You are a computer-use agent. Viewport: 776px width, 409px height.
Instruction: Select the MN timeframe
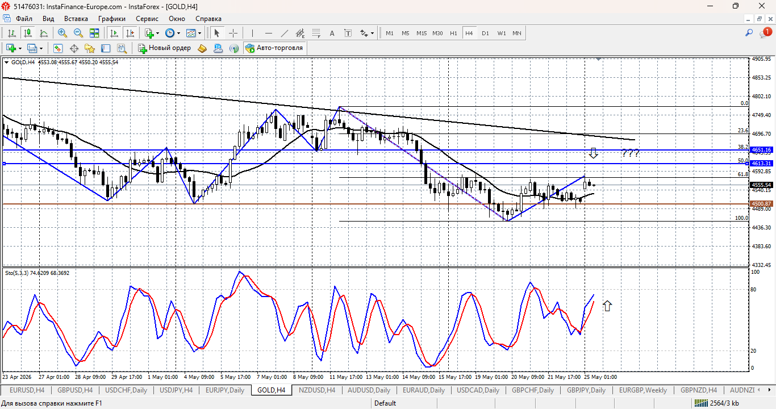click(x=517, y=33)
